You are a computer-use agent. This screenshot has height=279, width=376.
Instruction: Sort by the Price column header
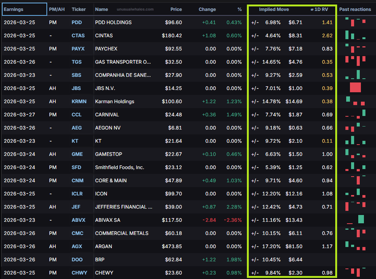[176, 9]
